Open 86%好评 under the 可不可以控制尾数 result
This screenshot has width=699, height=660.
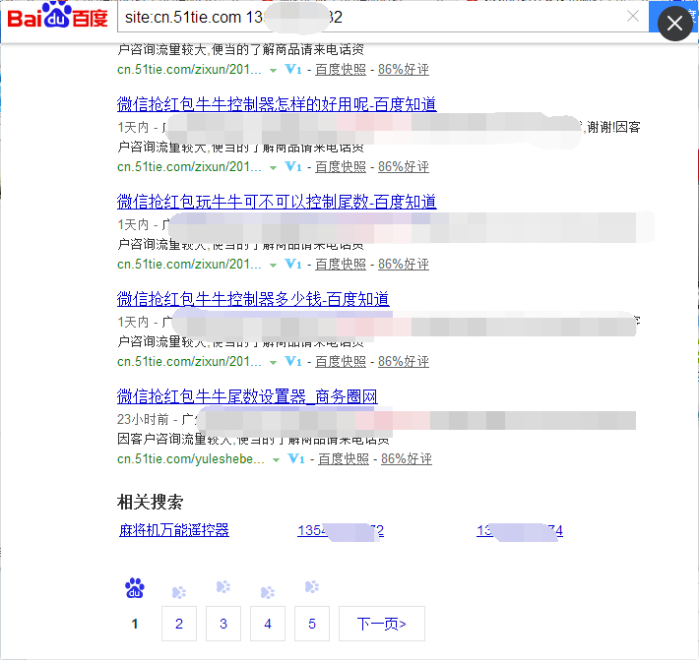[x=404, y=265]
